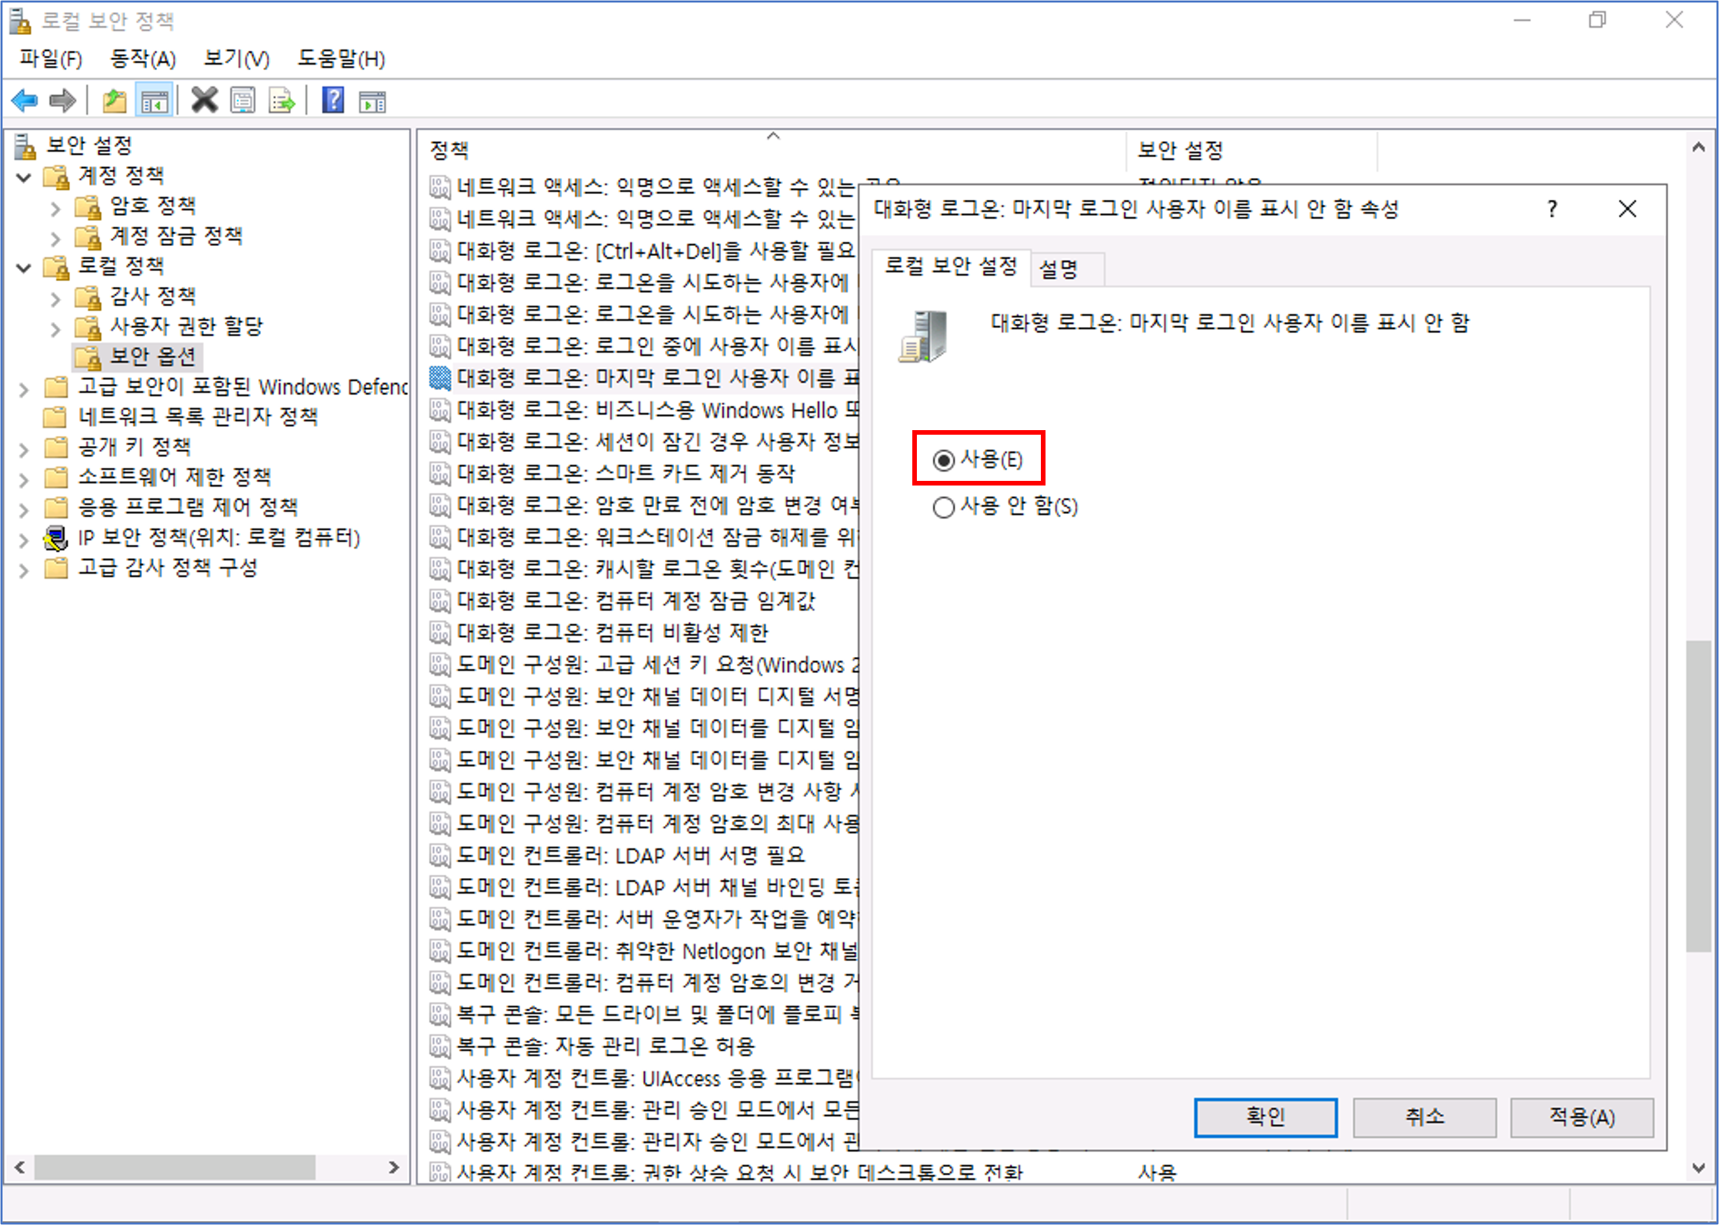Click the Up one level folder icon
The width and height of the screenshot is (1719, 1225).
pyautogui.click(x=114, y=100)
